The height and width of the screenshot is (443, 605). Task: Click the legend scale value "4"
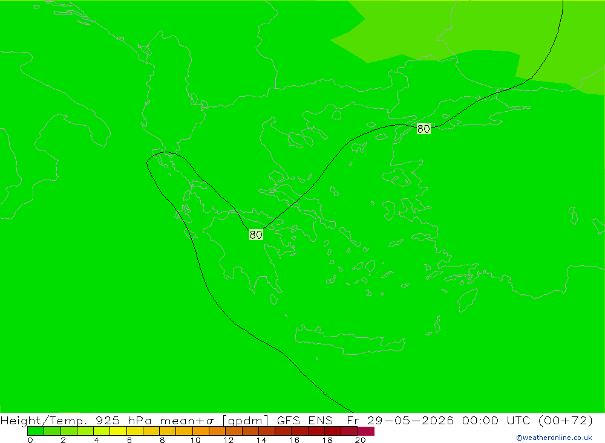point(96,440)
